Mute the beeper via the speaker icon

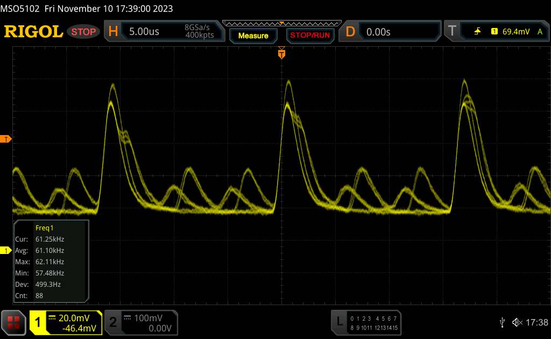tap(517, 322)
